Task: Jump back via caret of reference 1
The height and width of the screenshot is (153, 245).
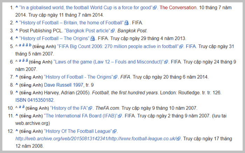Action: (16, 7)
